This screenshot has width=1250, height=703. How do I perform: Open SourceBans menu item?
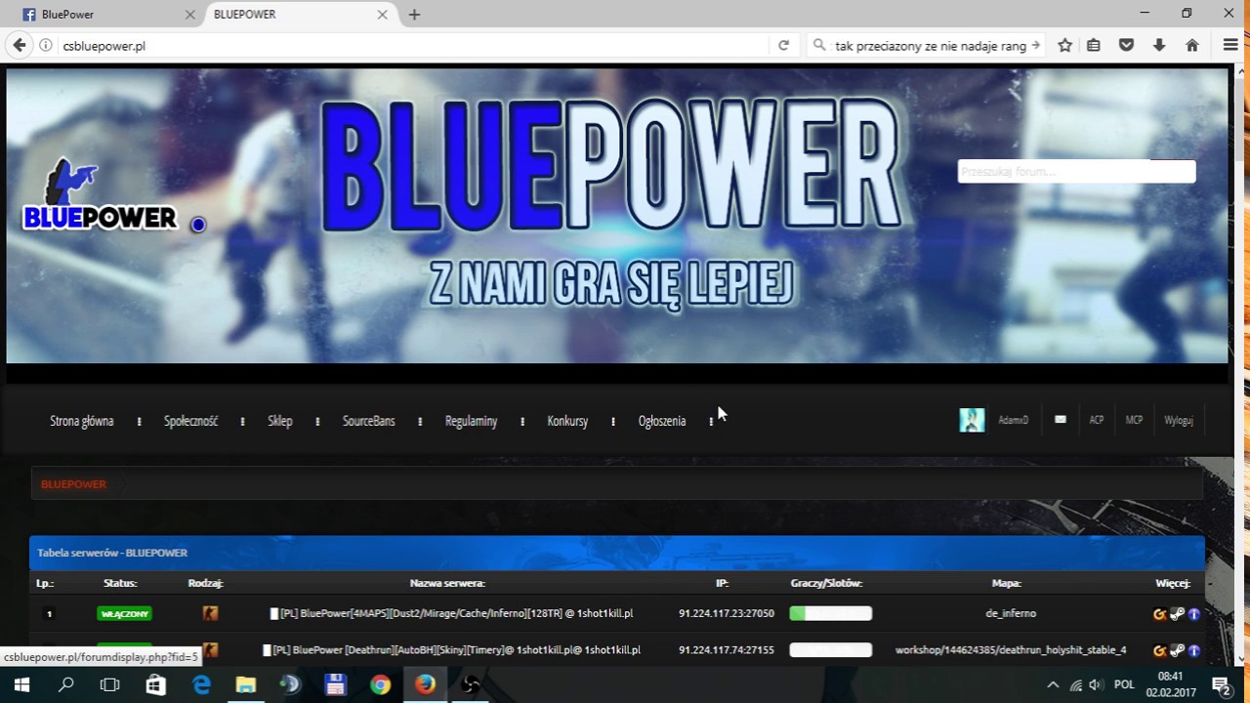369,421
